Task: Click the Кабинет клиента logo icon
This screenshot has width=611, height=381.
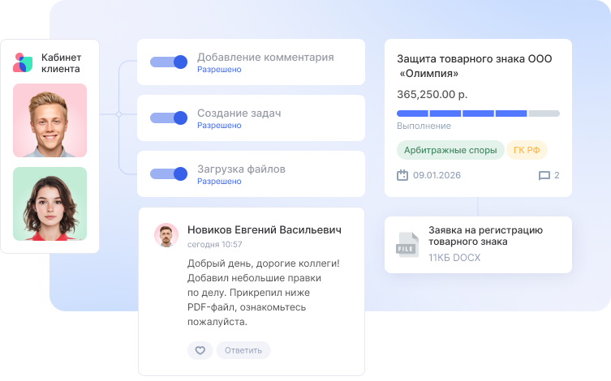Action: [23, 62]
